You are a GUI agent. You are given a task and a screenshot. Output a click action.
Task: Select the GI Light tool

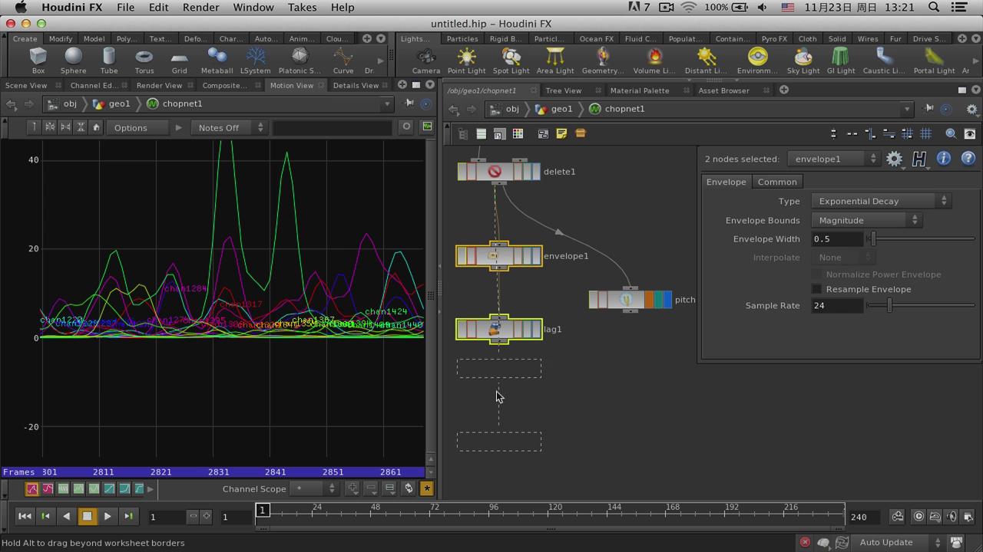point(841,61)
